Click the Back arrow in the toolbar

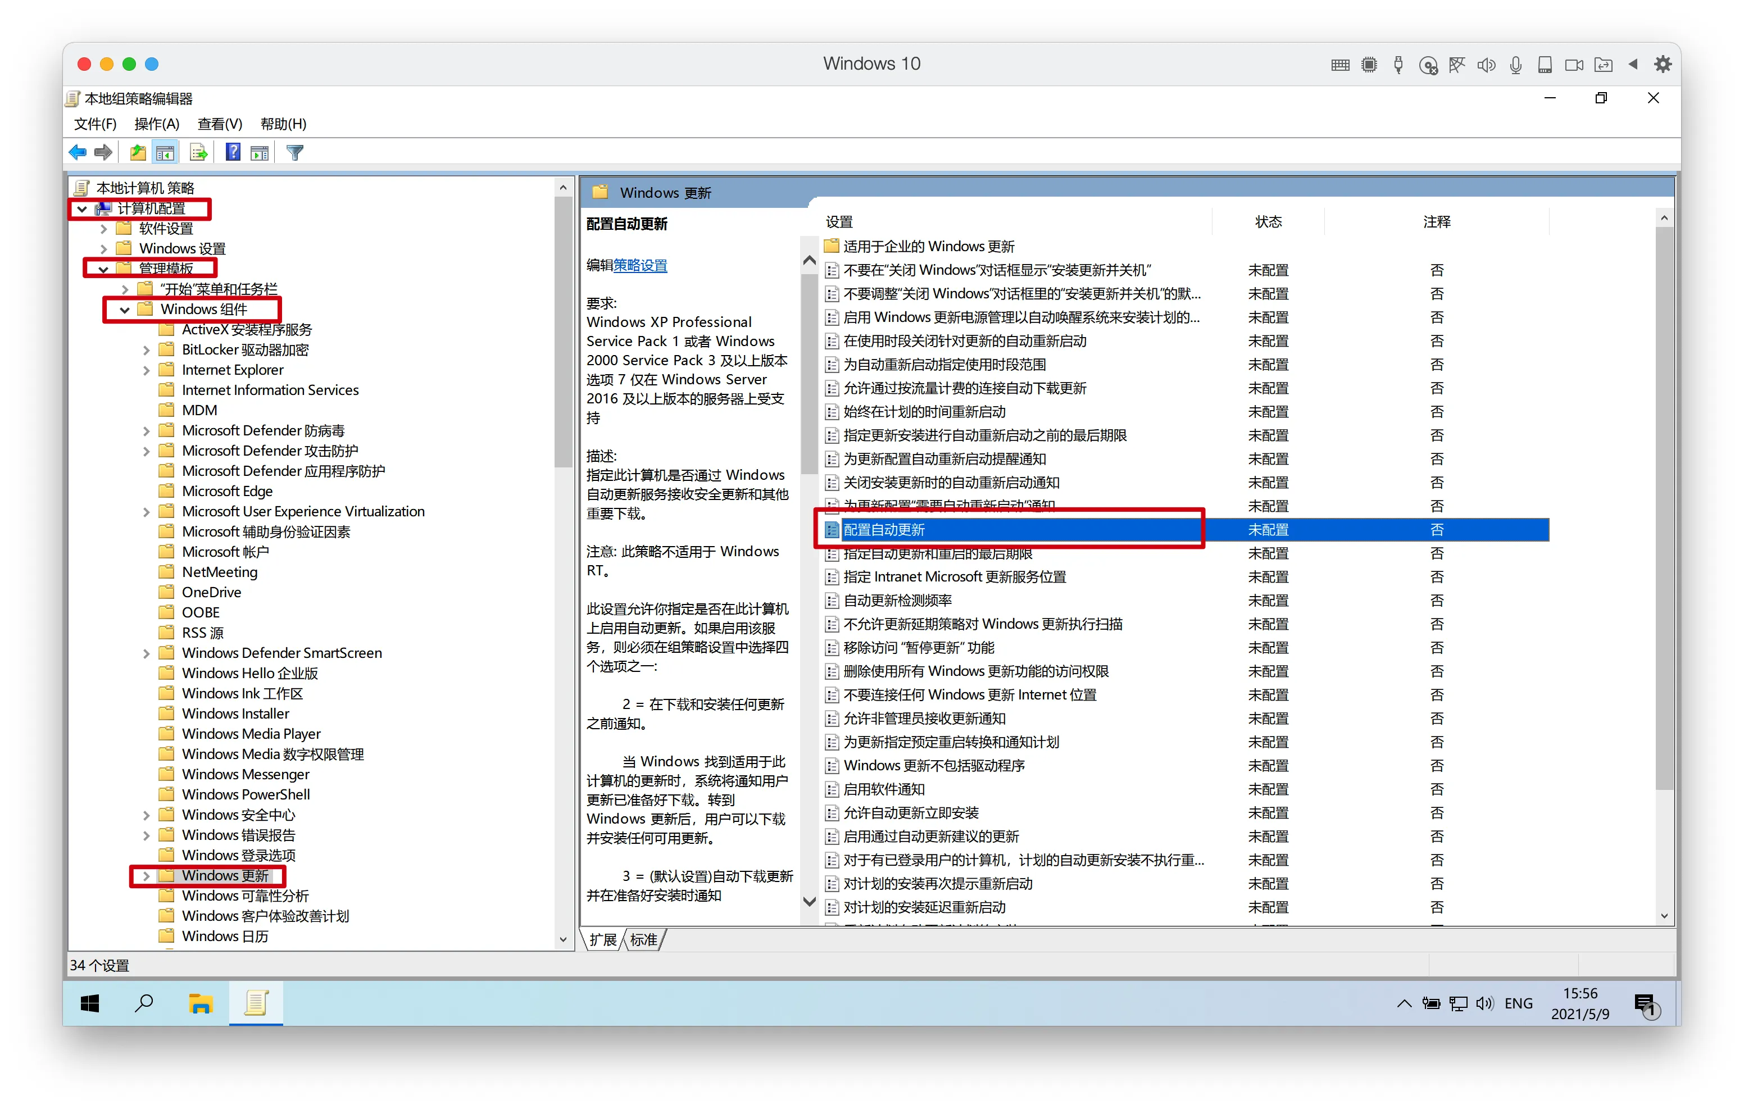pos(78,153)
